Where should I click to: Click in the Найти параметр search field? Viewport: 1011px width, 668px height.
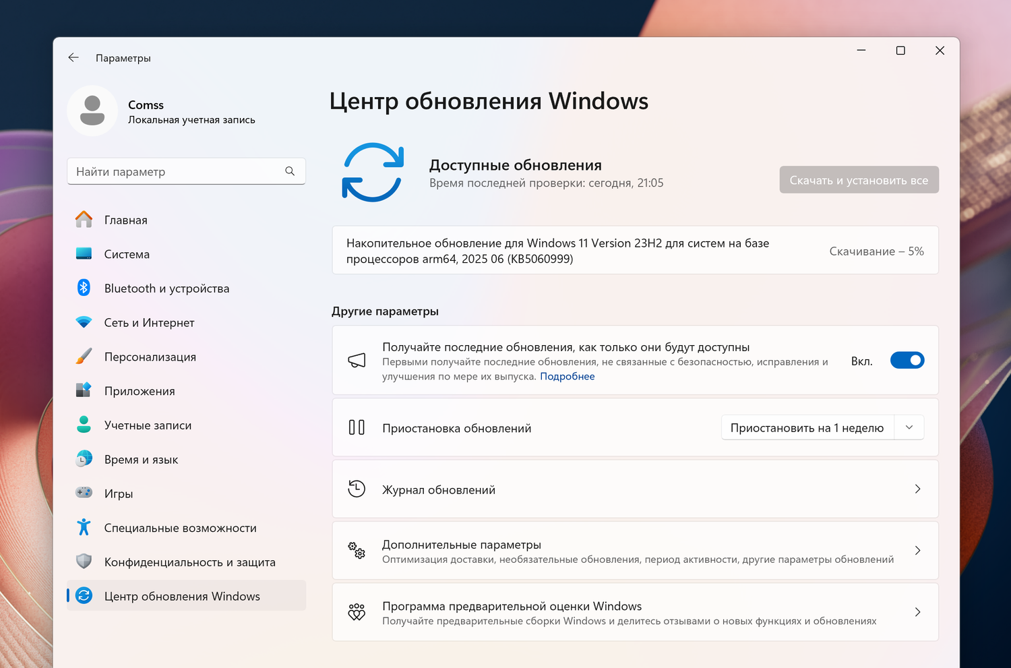186,171
